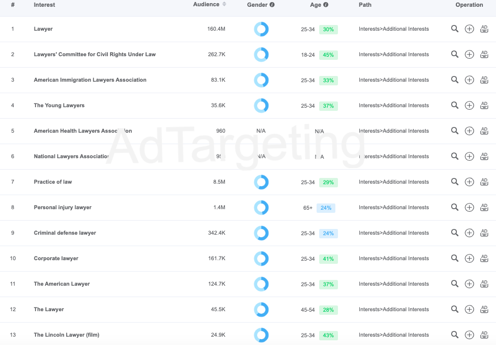496x345 pixels.
Task: Click the AD icon in American Health Lawyers row
Action: tap(484, 131)
